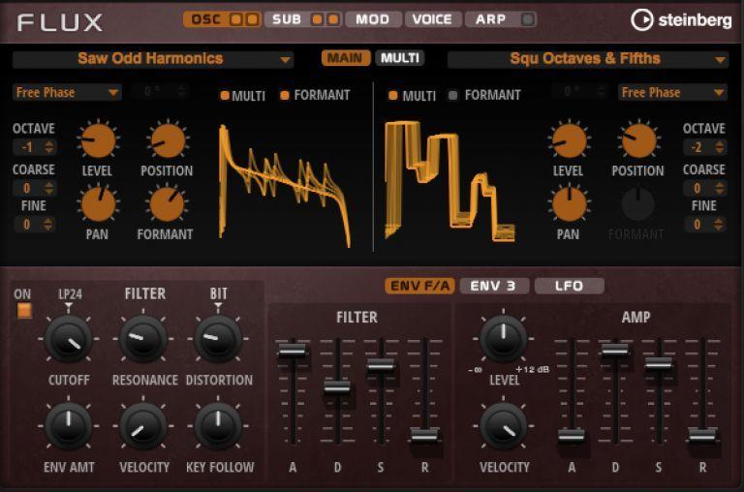
Task: Click the filter ENV AMT knob
Action: [69, 426]
